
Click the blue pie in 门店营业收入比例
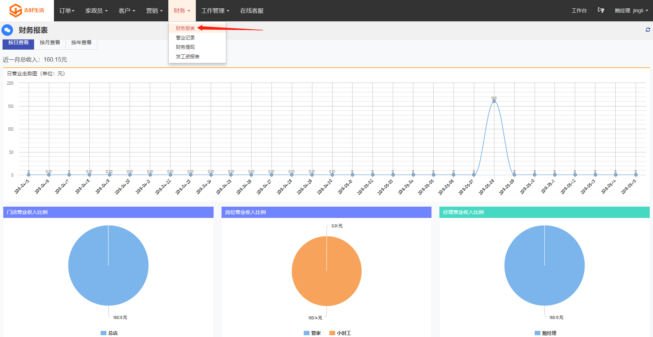(x=108, y=265)
